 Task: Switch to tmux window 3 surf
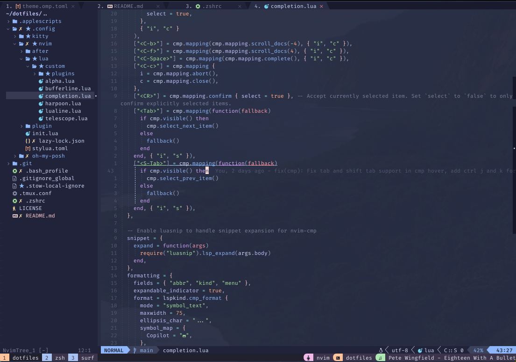[83, 358]
